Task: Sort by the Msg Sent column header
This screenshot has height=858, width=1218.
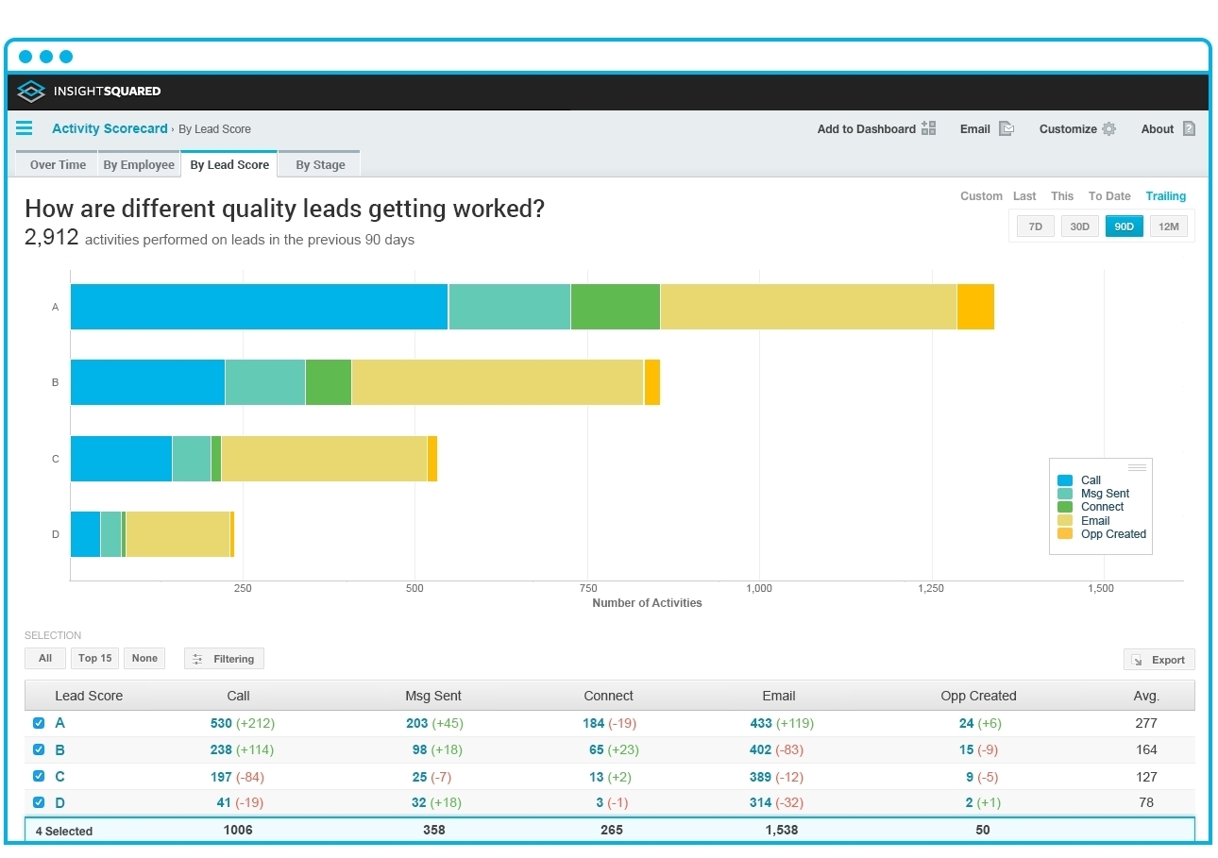Action: coord(433,696)
